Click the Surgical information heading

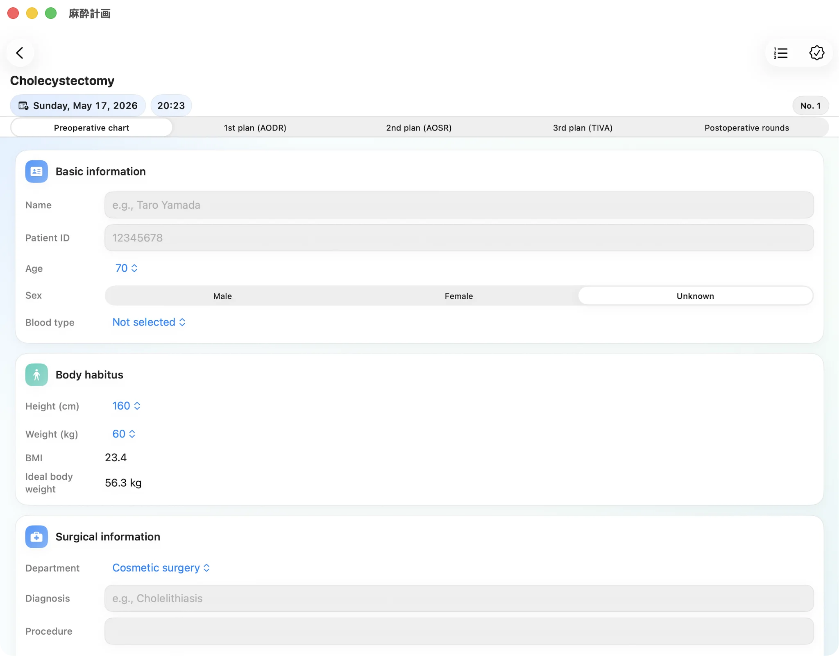[108, 537]
